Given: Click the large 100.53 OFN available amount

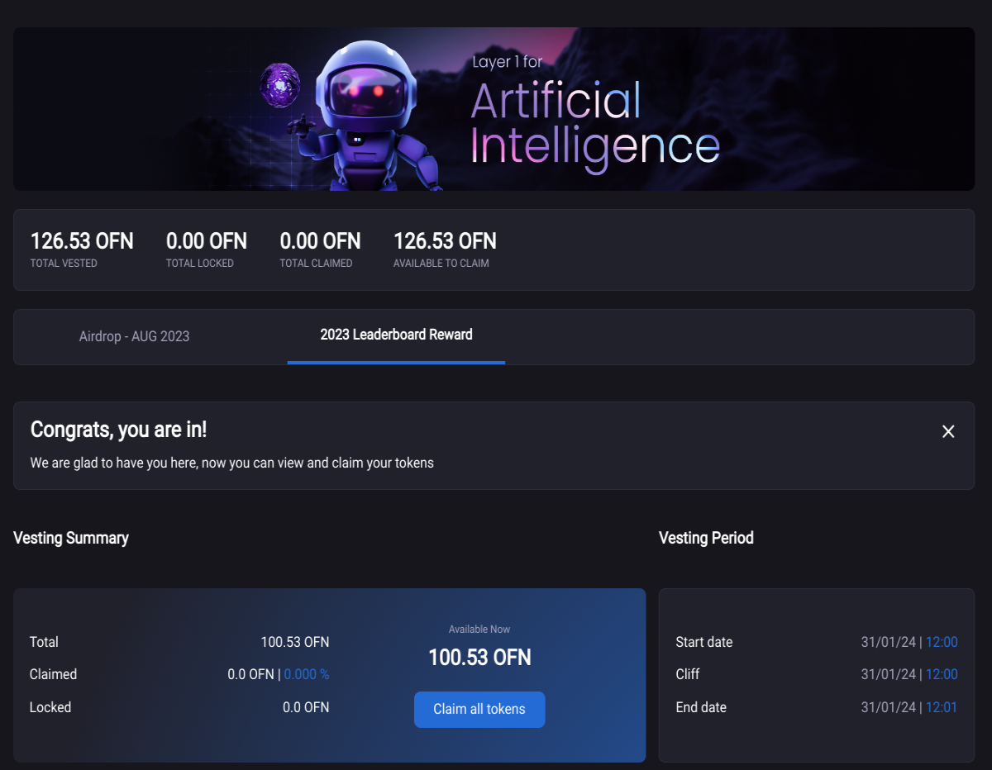Looking at the screenshot, I should [479, 658].
